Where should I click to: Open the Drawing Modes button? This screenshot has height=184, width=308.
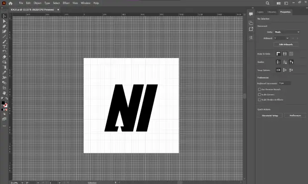[4, 114]
